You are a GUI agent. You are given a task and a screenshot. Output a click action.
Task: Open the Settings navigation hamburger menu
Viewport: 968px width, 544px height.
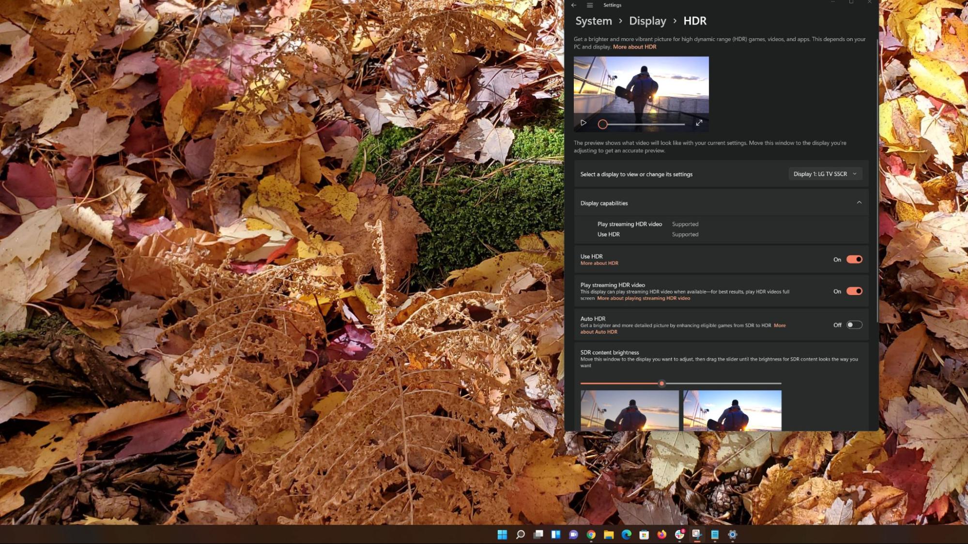[x=590, y=5]
